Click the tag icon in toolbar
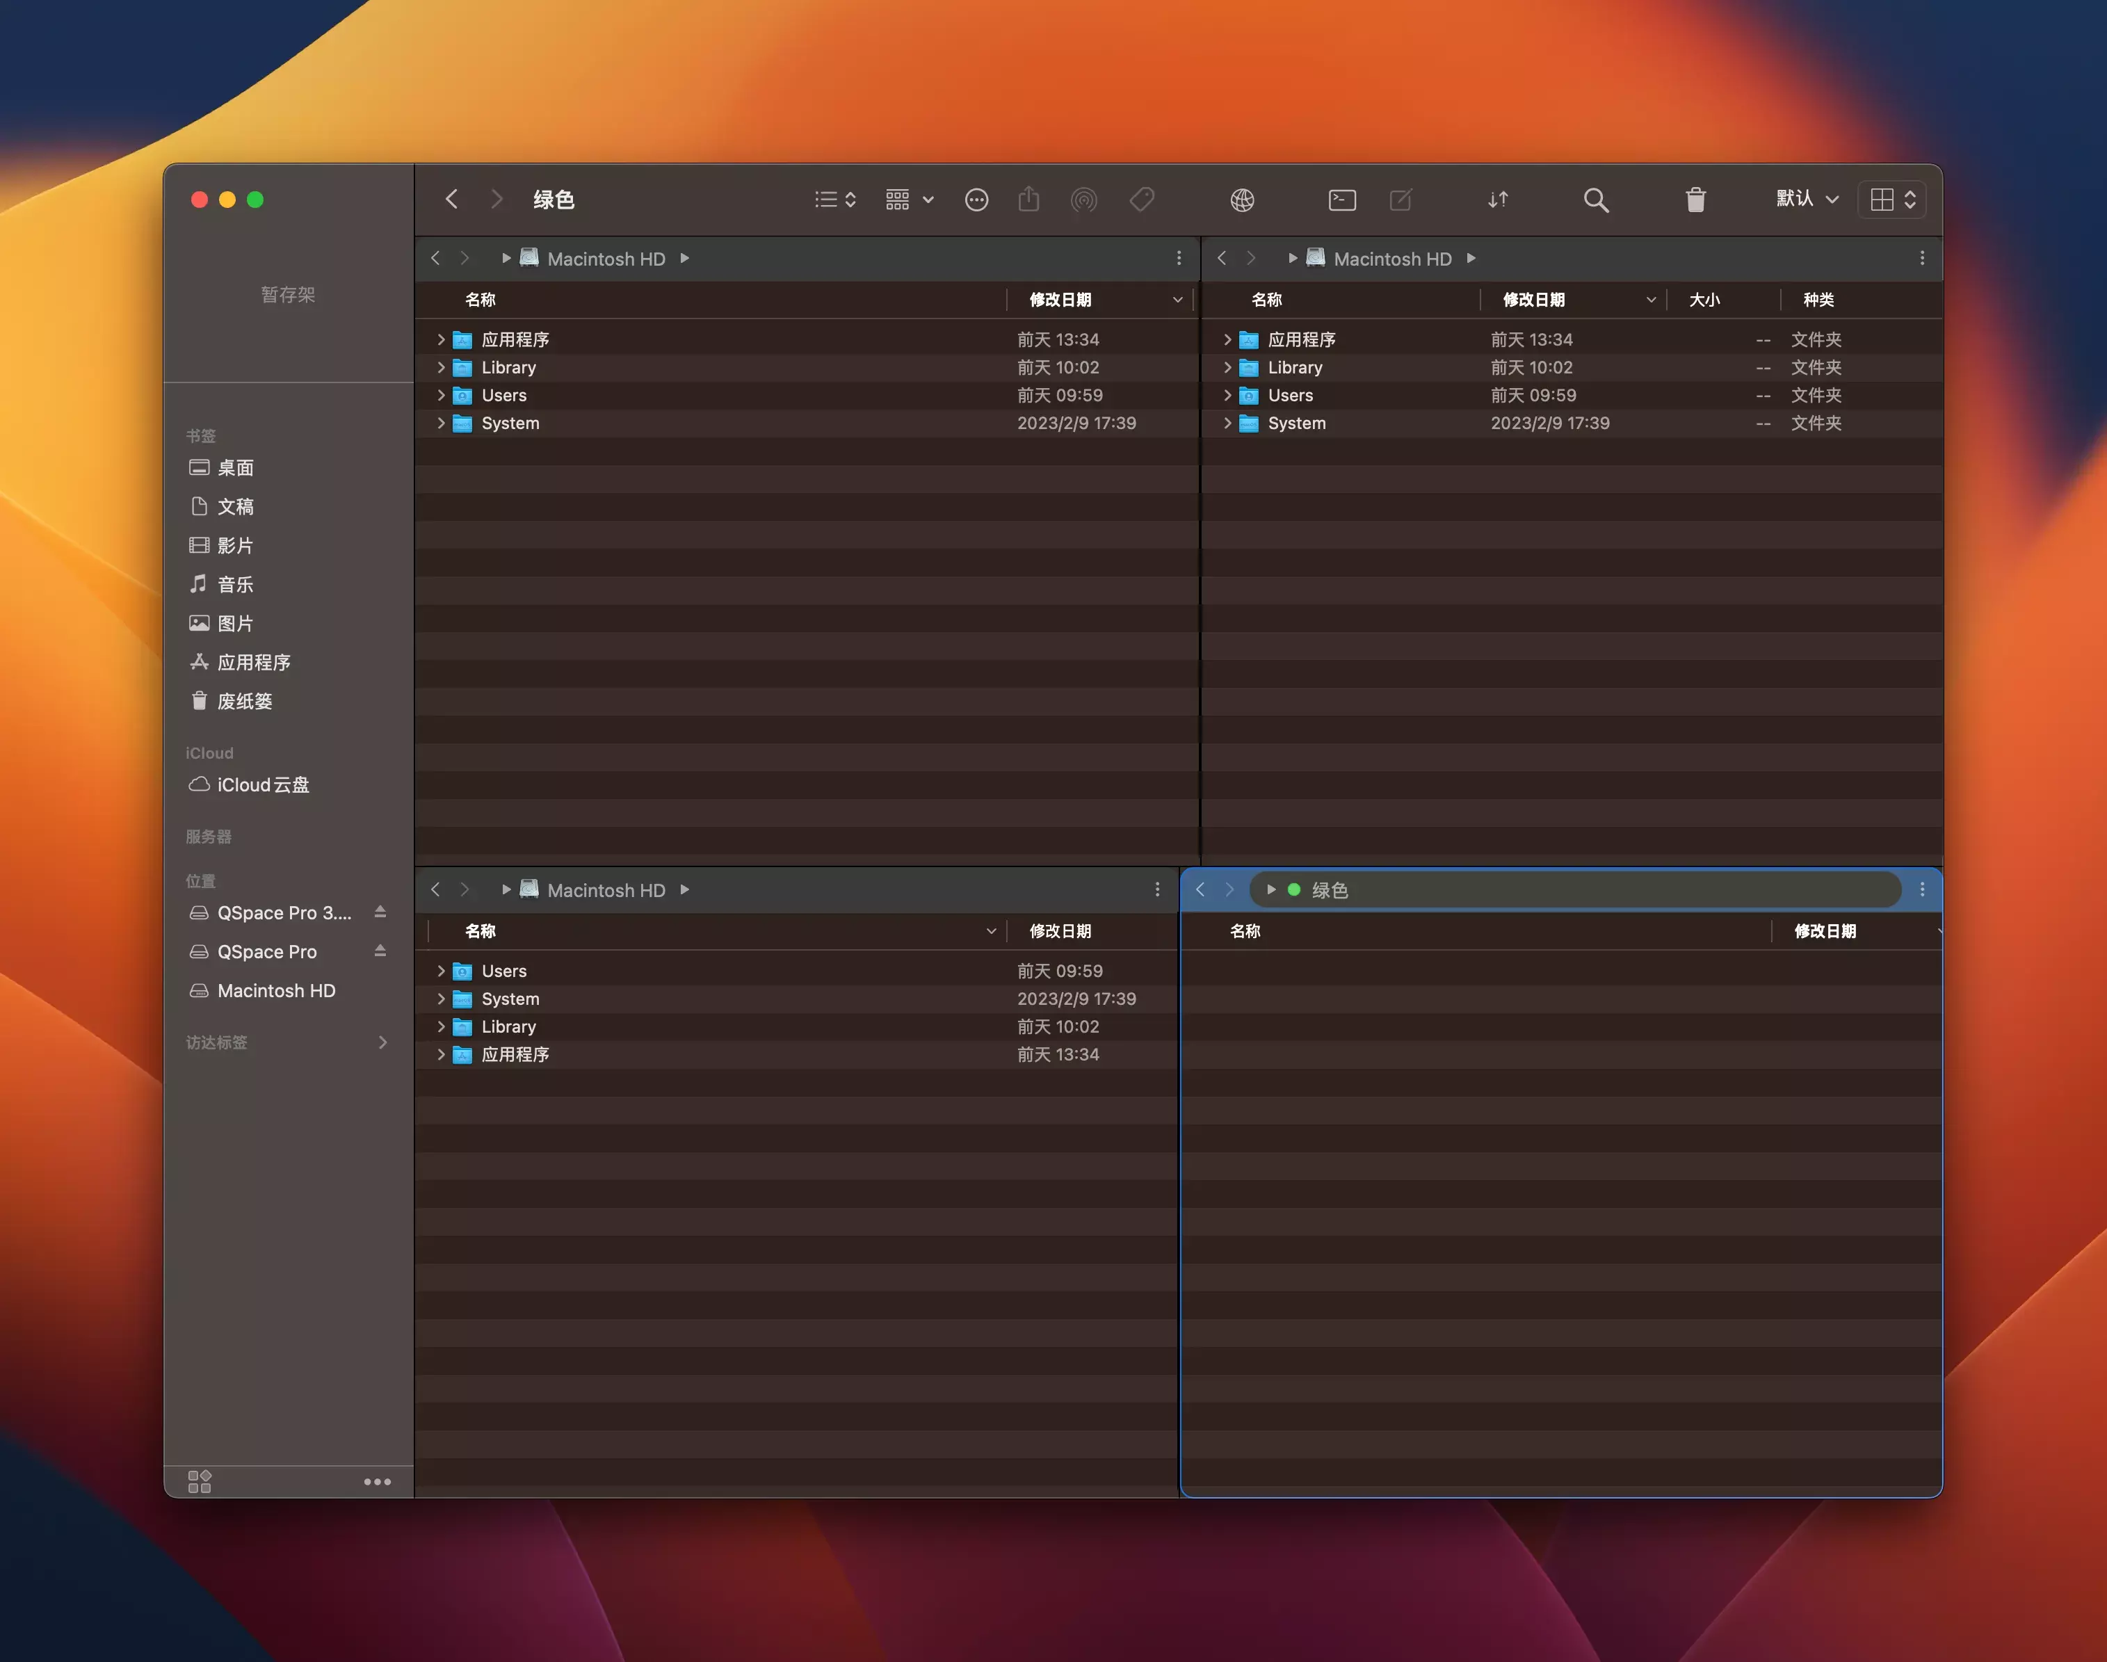The height and width of the screenshot is (1662, 2107). [1141, 200]
